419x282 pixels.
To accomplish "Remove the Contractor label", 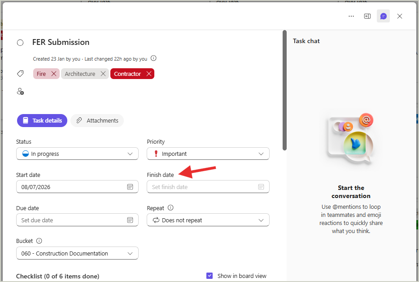I will point(149,74).
